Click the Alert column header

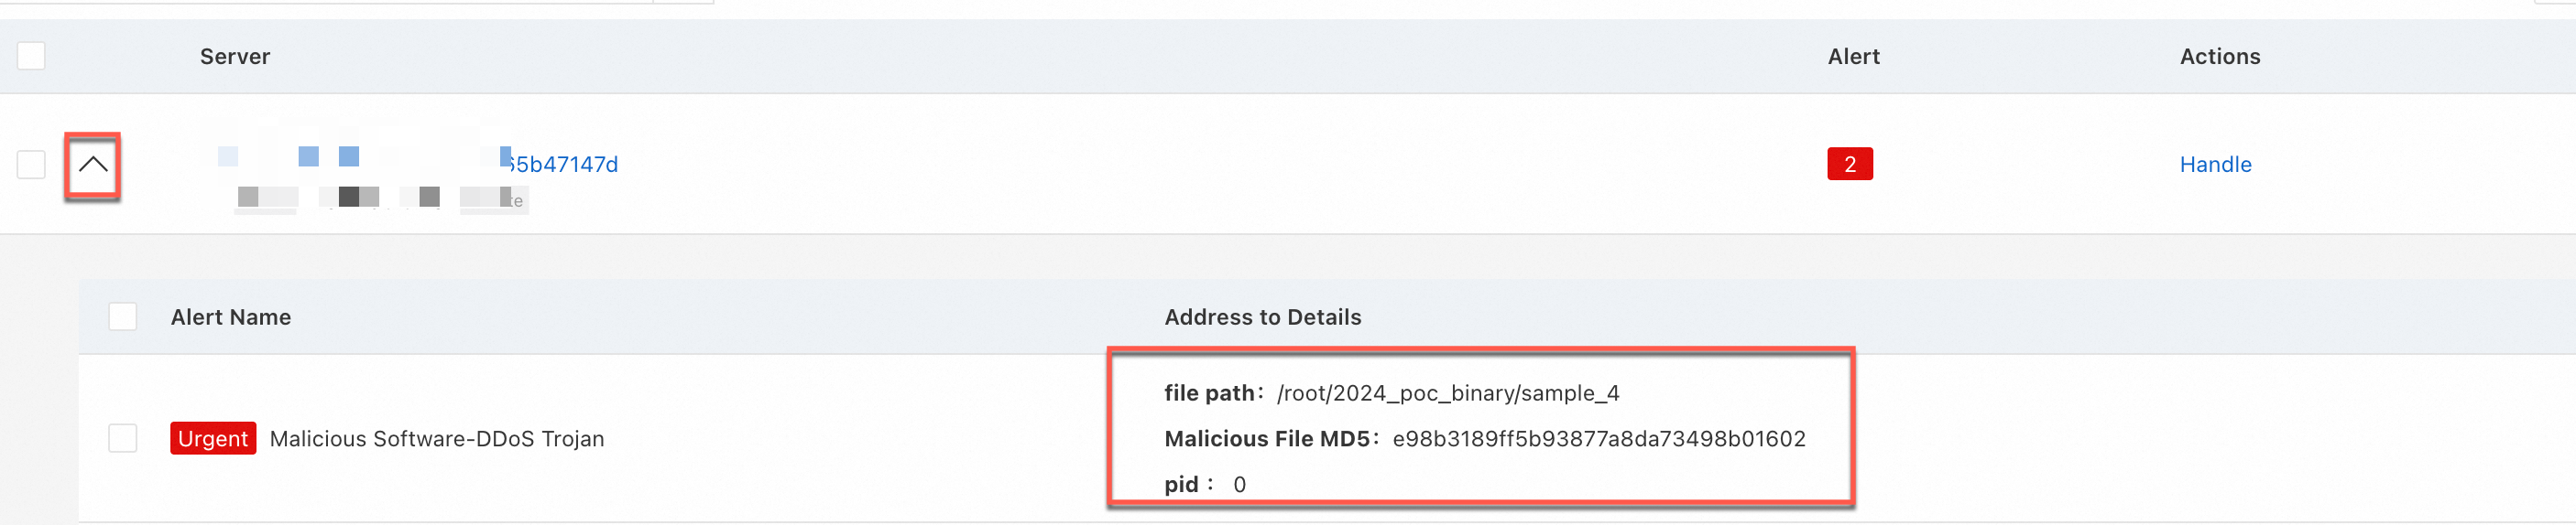(x=1853, y=57)
